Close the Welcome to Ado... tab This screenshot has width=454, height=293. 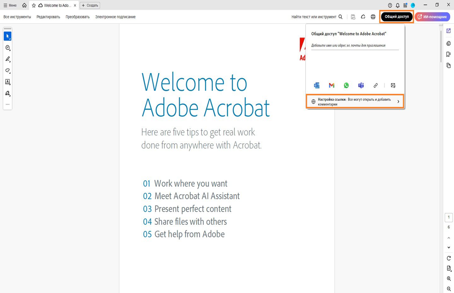75,5
